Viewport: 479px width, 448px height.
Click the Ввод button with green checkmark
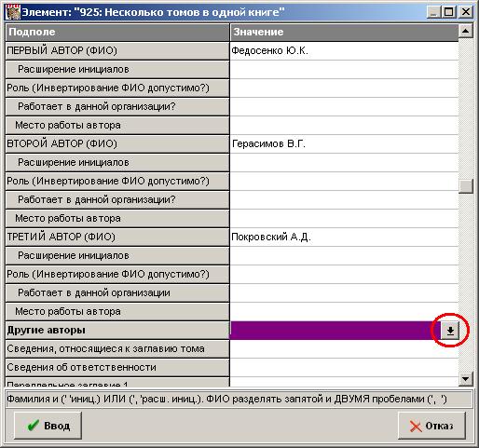click(x=48, y=426)
